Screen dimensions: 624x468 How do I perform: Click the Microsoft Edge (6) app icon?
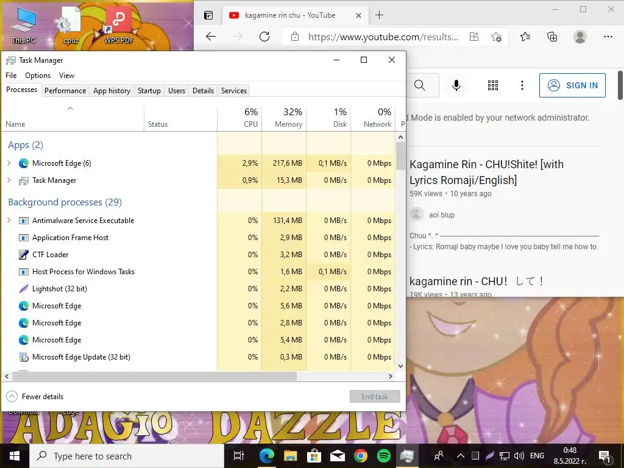click(x=24, y=163)
